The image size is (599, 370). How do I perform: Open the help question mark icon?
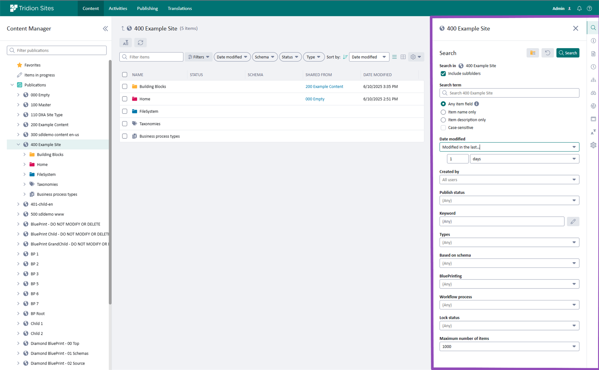pos(589,8)
